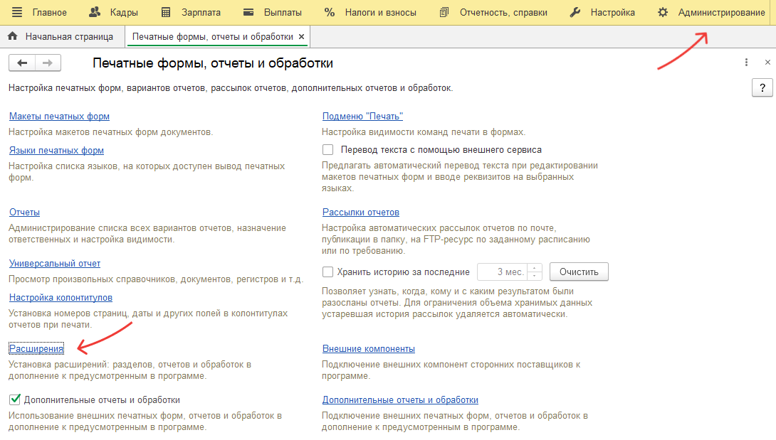Image resolution: width=776 pixels, height=440 pixels.
Task: Open the Отчеты link
Action: pyautogui.click(x=24, y=212)
